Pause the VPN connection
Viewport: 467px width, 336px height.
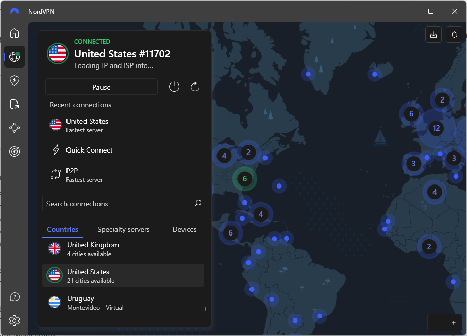click(102, 87)
